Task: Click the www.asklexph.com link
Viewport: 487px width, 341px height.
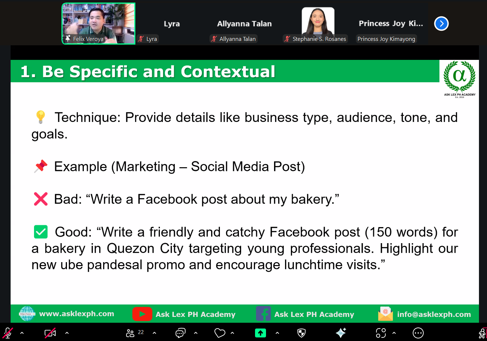Action: (76, 314)
